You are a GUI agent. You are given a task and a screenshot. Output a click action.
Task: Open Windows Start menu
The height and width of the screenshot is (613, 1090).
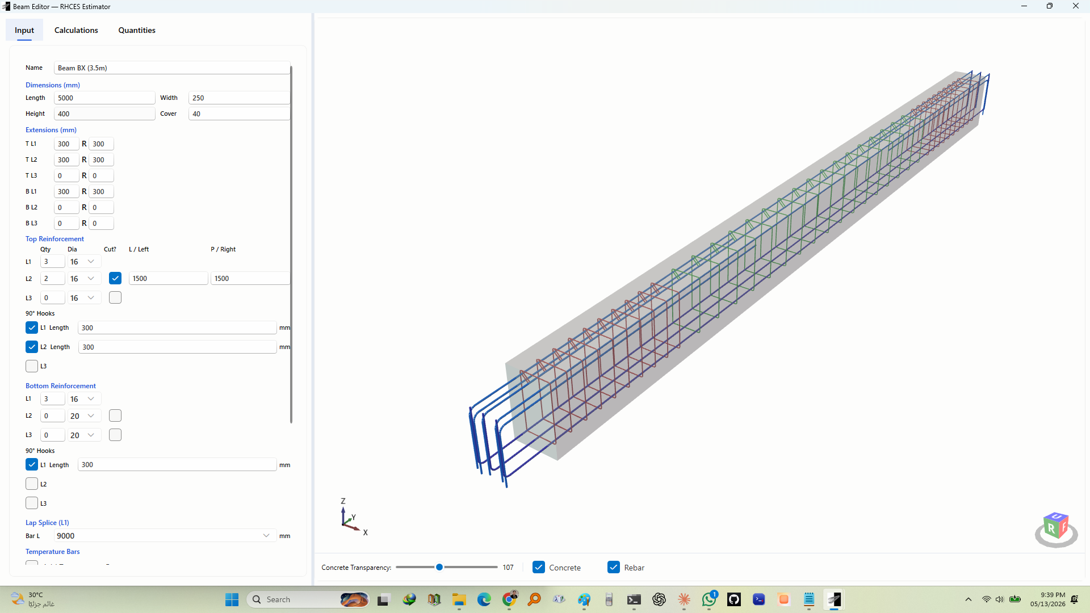[232, 599]
